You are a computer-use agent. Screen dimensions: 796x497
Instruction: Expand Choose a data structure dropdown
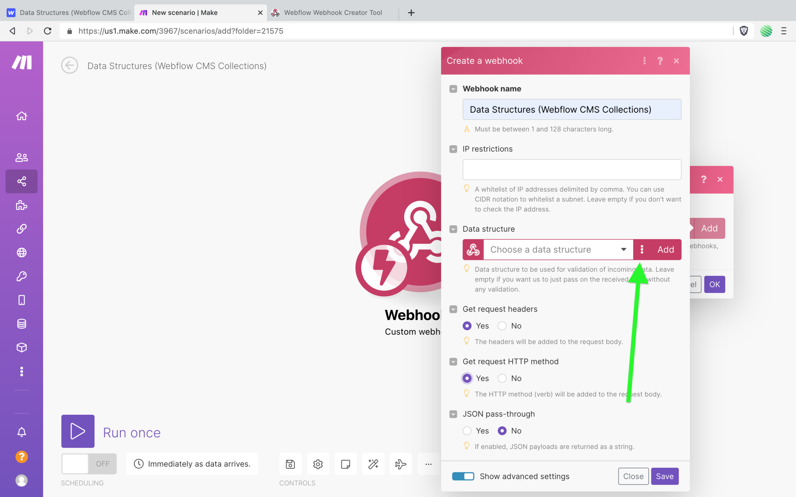click(558, 250)
